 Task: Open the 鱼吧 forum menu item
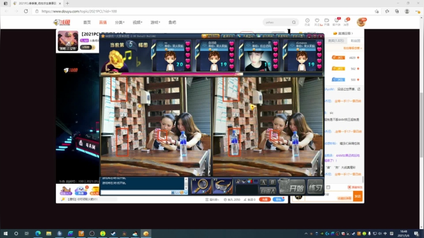click(x=172, y=22)
